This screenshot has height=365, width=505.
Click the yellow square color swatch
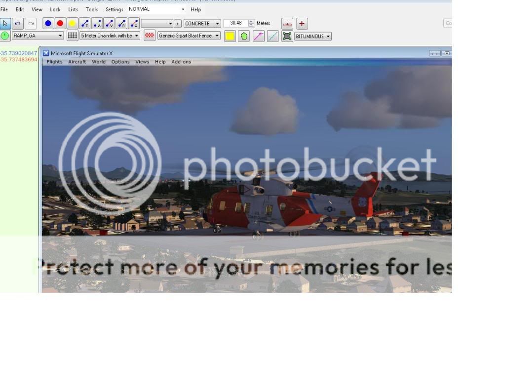(x=230, y=36)
